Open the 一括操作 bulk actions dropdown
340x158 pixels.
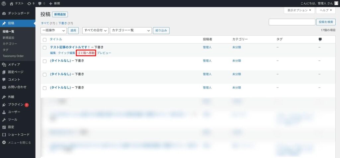53,31
